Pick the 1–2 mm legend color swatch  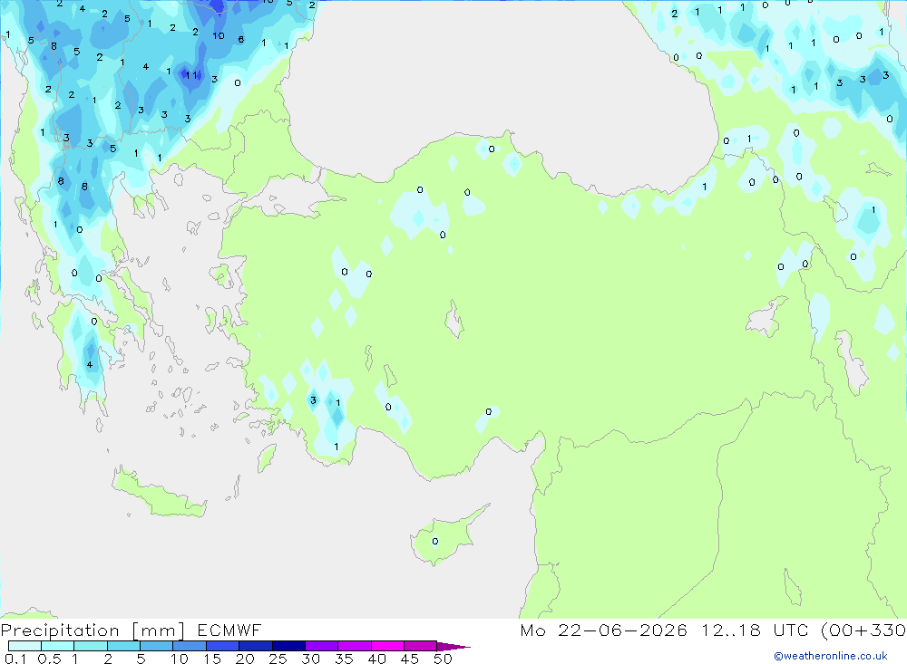click(90, 646)
